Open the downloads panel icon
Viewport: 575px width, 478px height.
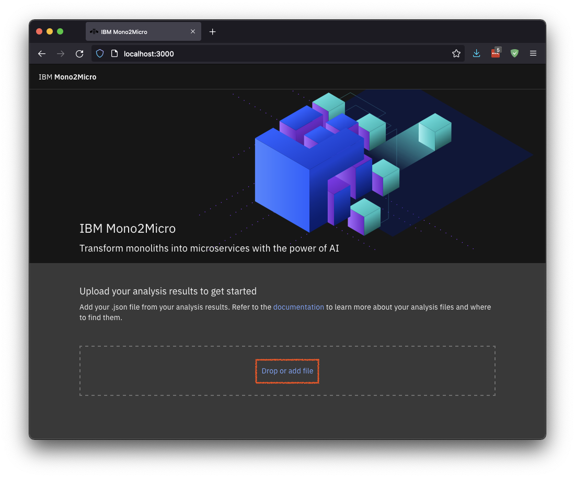tap(476, 53)
